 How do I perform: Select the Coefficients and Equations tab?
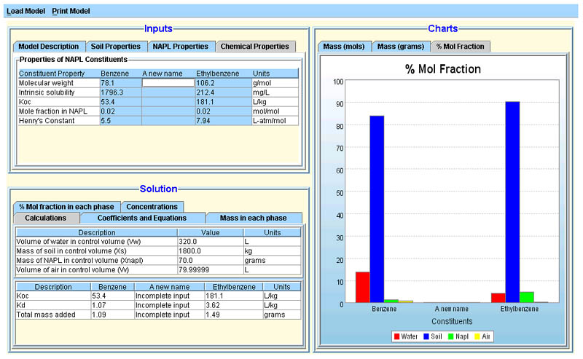[141, 218]
